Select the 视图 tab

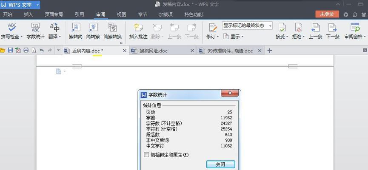pyautogui.click(x=122, y=14)
